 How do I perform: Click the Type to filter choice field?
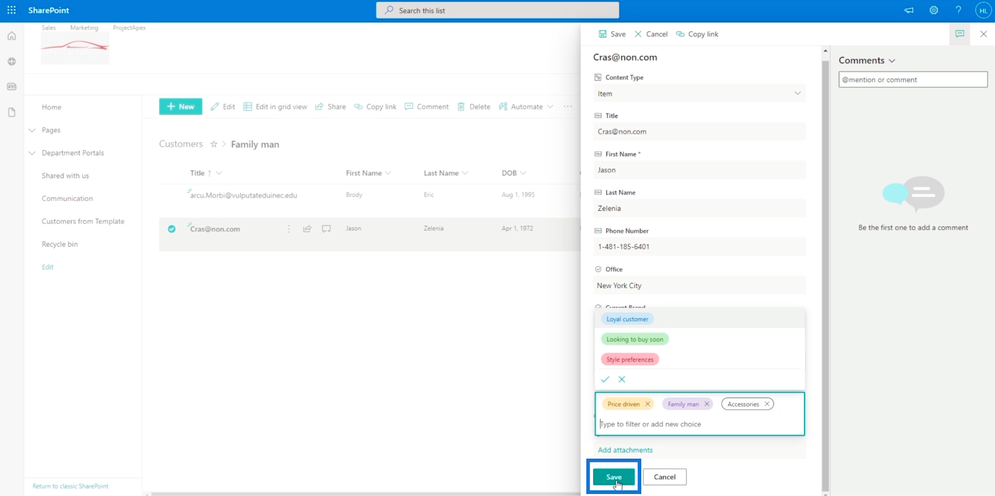point(700,424)
